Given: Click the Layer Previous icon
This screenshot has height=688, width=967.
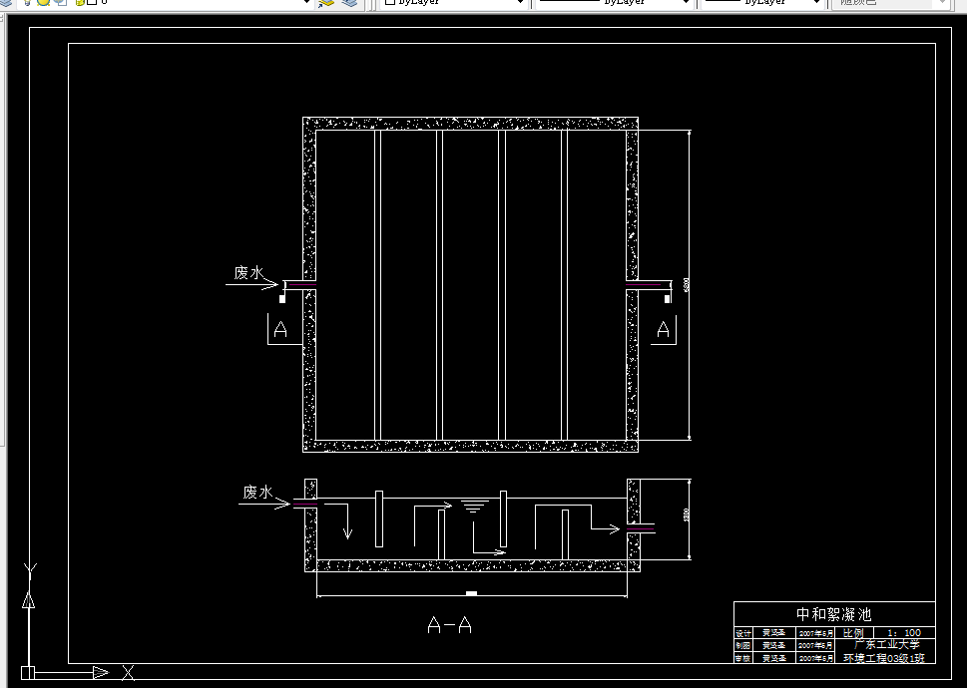Looking at the screenshot, I should tap(349, 2).
